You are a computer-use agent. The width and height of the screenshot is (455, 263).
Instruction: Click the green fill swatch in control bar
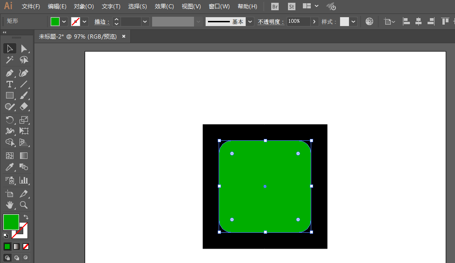pyautogui.click(x=55, y=22)
